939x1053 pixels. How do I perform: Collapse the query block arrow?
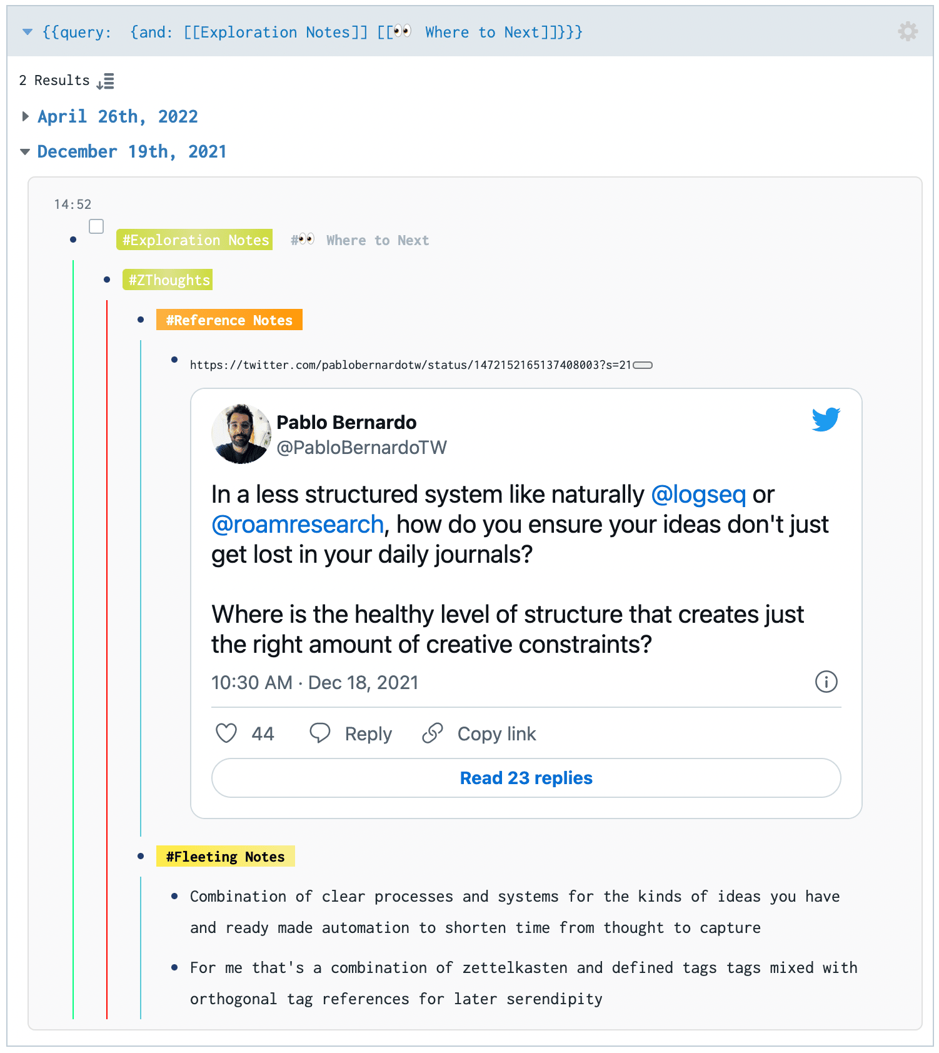point(28,32)
